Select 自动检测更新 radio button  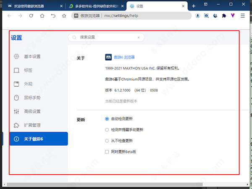coord(107,119)
